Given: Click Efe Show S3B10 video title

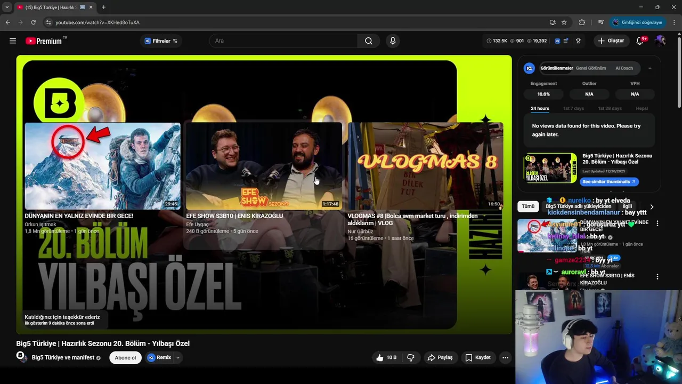Looking at the screenshot, I should tap(234, 216).
